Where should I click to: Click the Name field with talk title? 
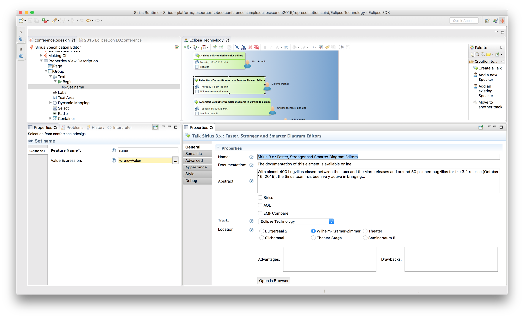pyautogui.click(x=379, y=157)
